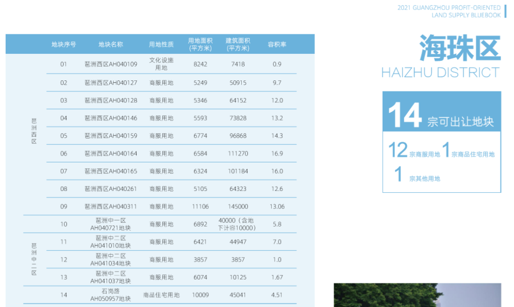This screenshot has width=514, height=307.
Task: Click the 地块名称 column header
Action: (111, 44)
